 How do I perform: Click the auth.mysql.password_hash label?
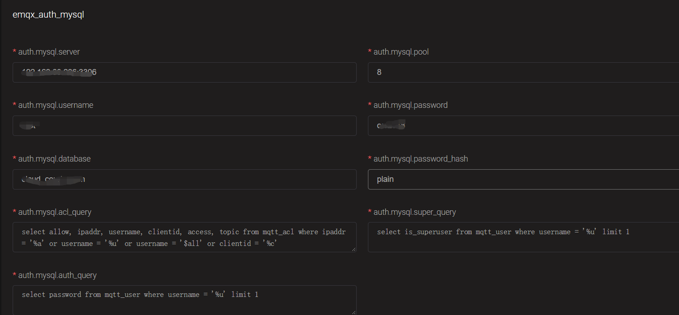(x=421, y=159)
